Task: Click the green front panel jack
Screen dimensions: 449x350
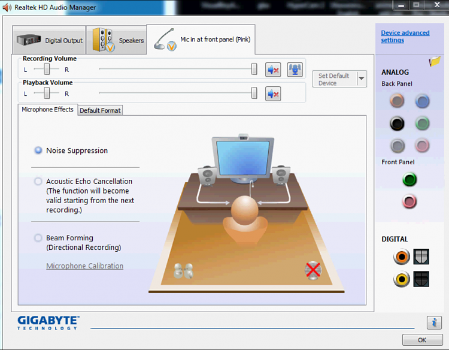Action: coord(409,179)
